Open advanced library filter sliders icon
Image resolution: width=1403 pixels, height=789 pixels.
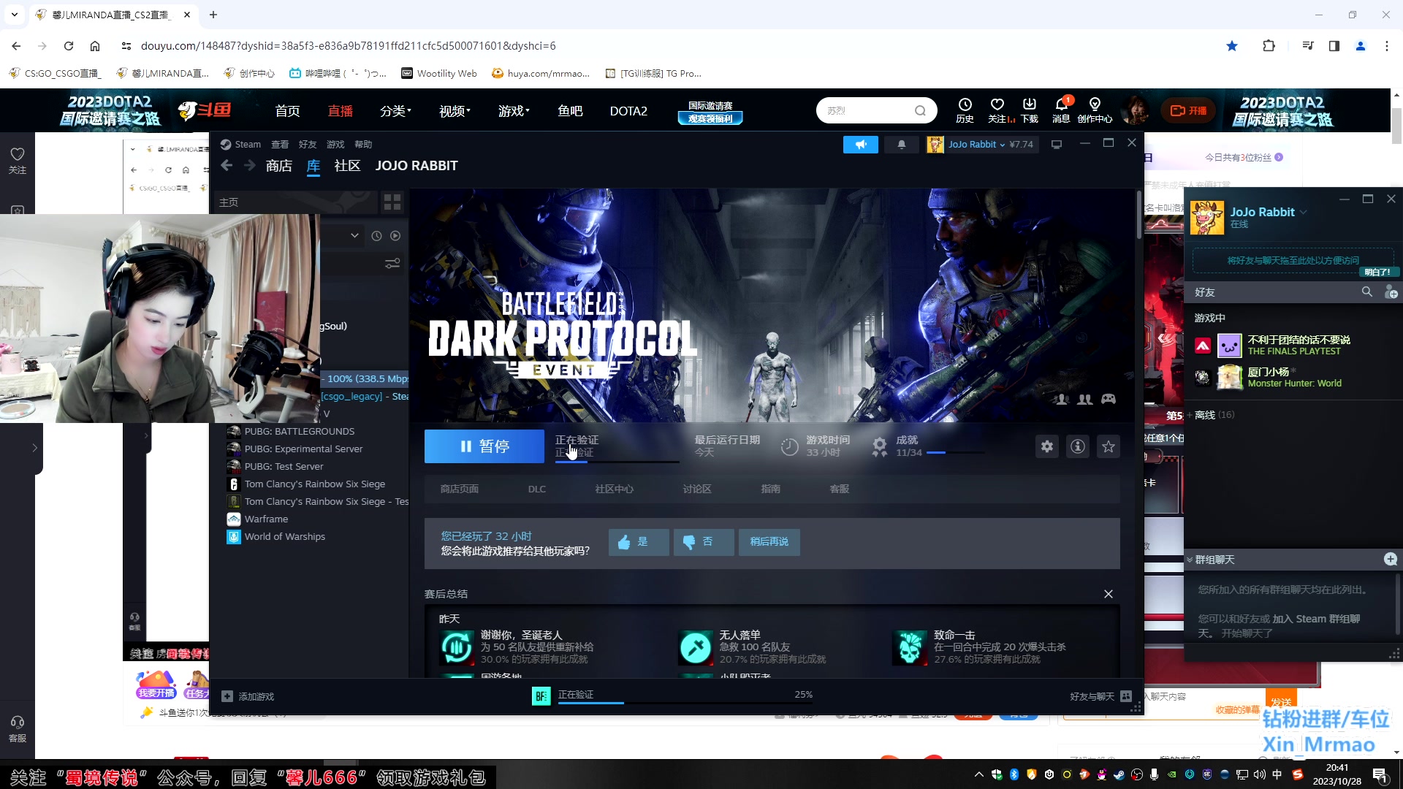392,263
